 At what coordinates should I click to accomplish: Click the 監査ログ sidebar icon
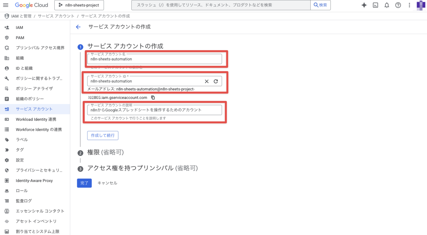pos(7,201)
